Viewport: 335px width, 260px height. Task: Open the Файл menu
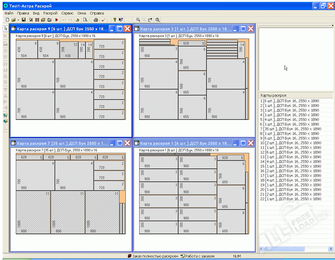(9, 13)
